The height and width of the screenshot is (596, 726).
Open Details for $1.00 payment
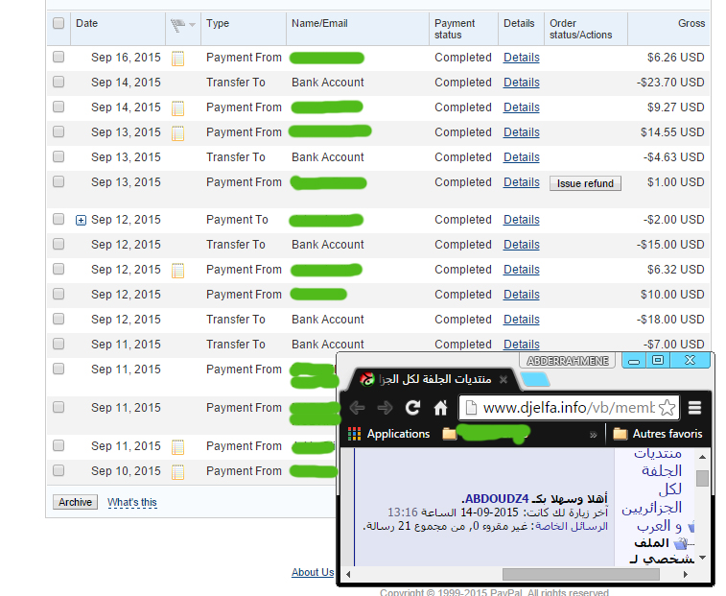tap(522, 182)
